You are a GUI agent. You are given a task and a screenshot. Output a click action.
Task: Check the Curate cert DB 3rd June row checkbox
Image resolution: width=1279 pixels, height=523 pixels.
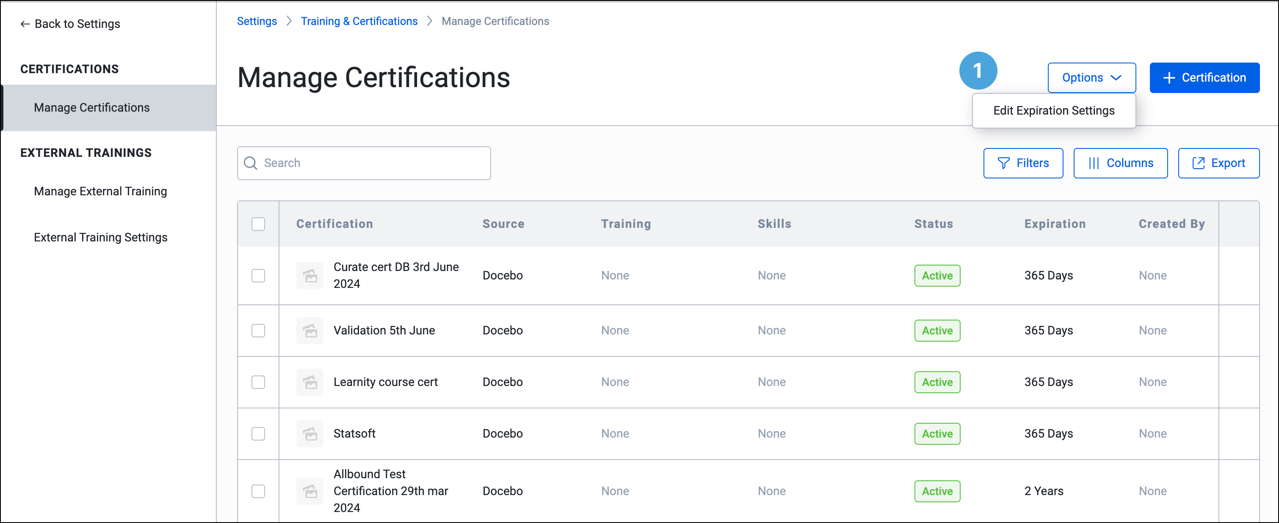pos(258,276)
